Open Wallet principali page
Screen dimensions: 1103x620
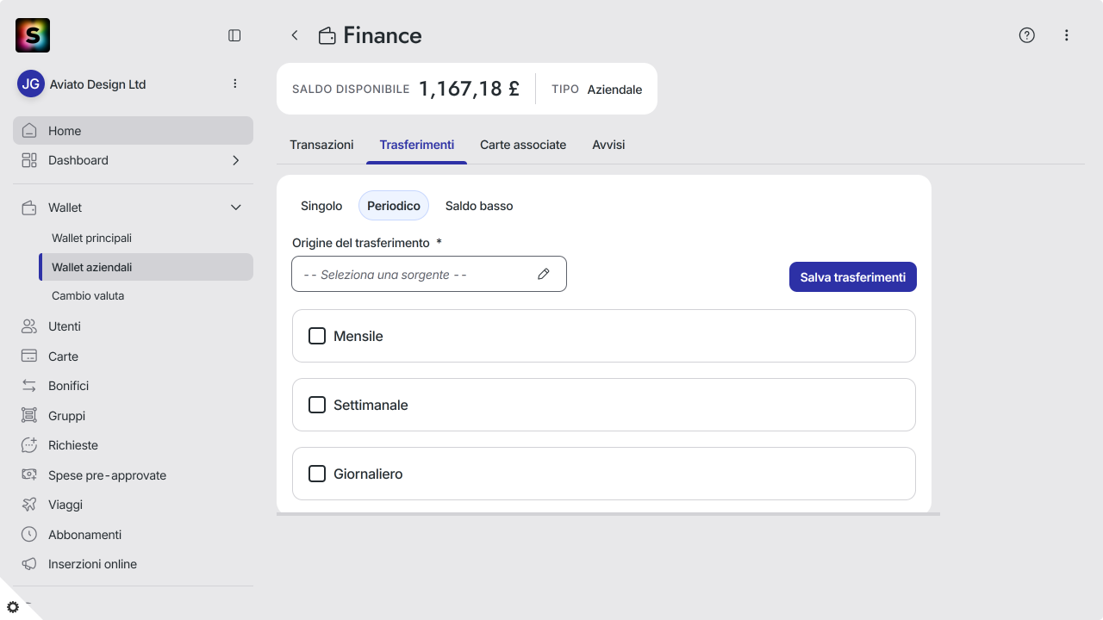coord(146,238)
